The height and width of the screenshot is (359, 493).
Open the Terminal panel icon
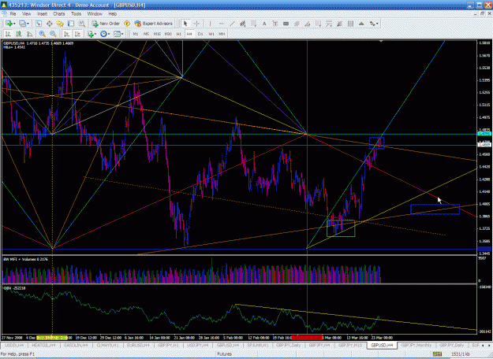71,24
